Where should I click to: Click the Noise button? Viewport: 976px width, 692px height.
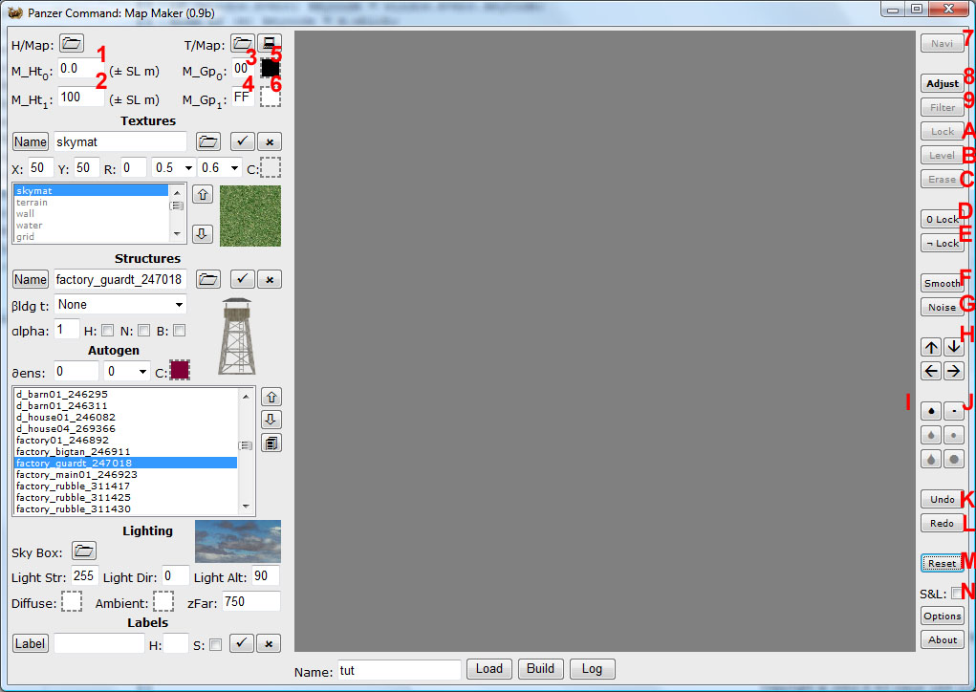click(x=943, y=308)
